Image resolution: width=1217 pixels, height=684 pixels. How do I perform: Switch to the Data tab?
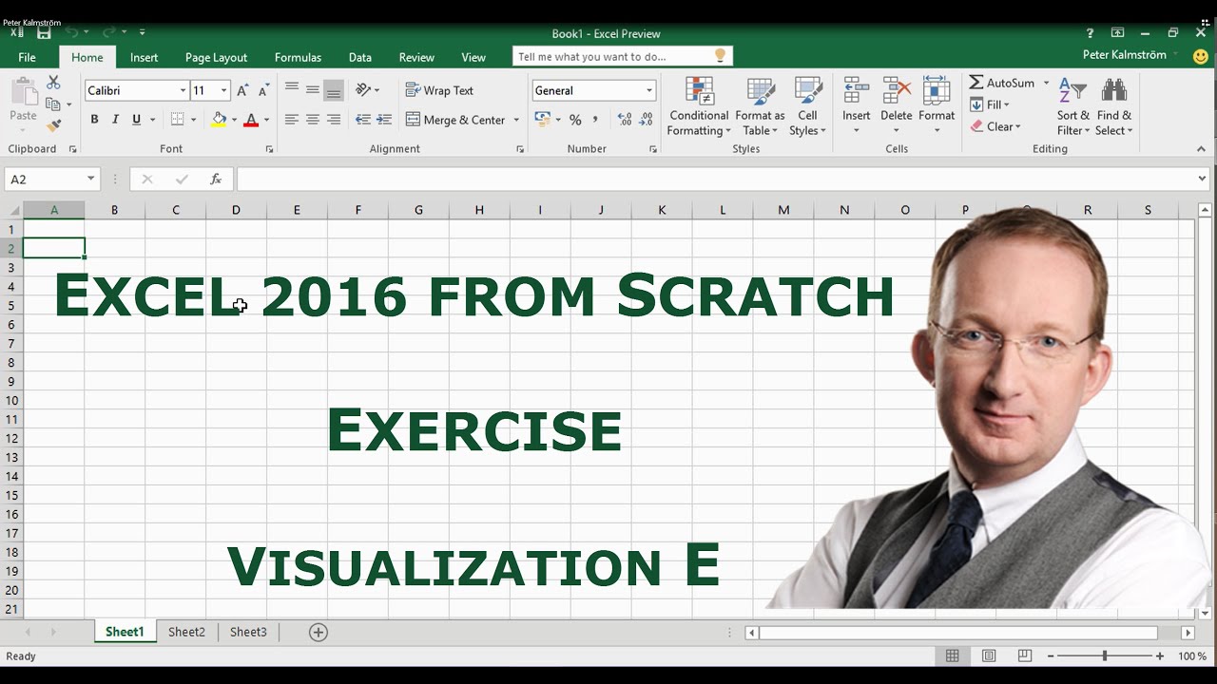coord(360,57)
